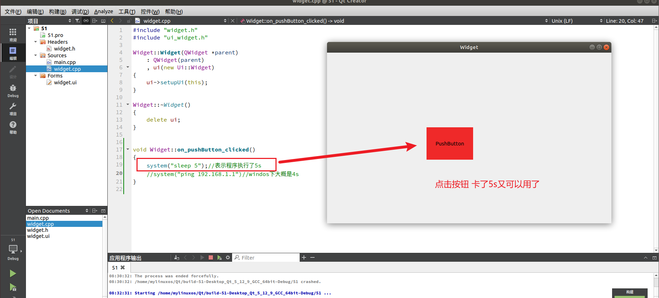Image resolution: width=659 pixels, height=298 pixels.
Task: Open the 工具(T) menu
Action: [127, 11]
